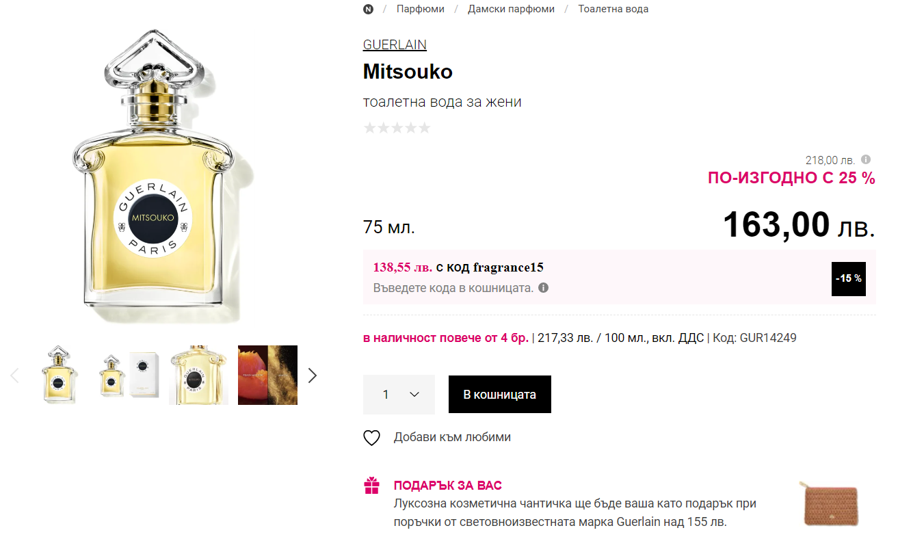The width and height of the screenshot is (898, 554).
Task: Click the pink gift box icon
Action: pyautogui.click(x=371, y=486)
